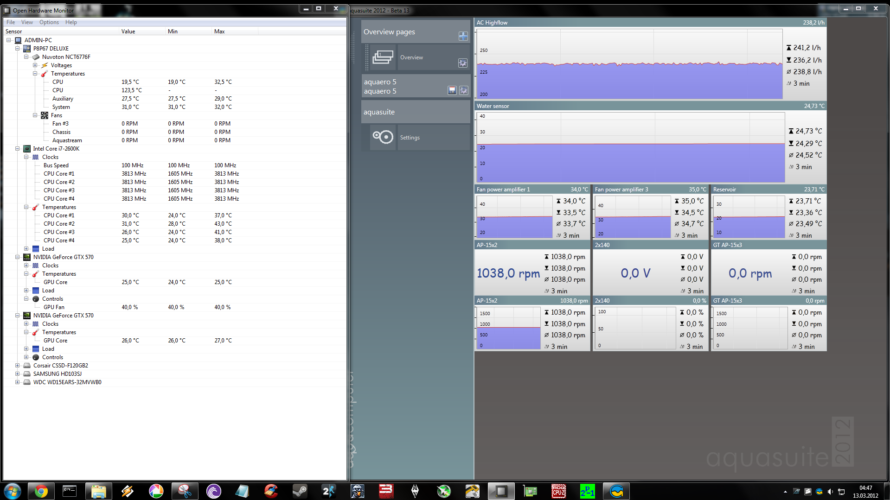Screen dimensions: 890x500
Task: Click the large 1038,0 rpm value
Action: 508,273
